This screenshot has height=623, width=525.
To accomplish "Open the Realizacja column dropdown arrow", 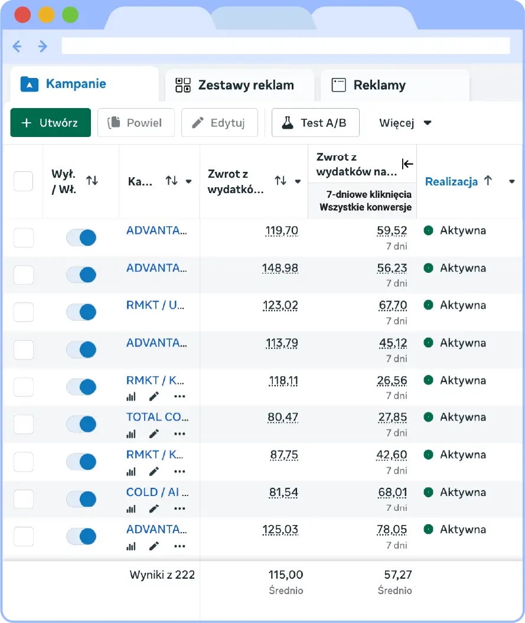I will coord(511,182).
